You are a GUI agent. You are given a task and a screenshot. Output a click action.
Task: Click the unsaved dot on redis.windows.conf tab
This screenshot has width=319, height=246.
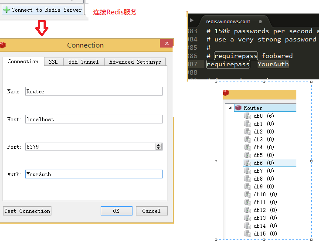click(x=260, y=21)
